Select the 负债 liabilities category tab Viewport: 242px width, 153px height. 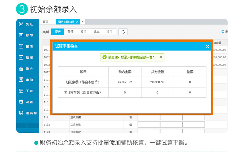(x=70, y=32)
